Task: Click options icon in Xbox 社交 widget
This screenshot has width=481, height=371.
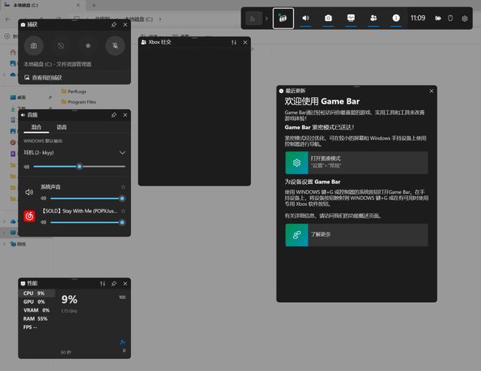Action: 234,42
